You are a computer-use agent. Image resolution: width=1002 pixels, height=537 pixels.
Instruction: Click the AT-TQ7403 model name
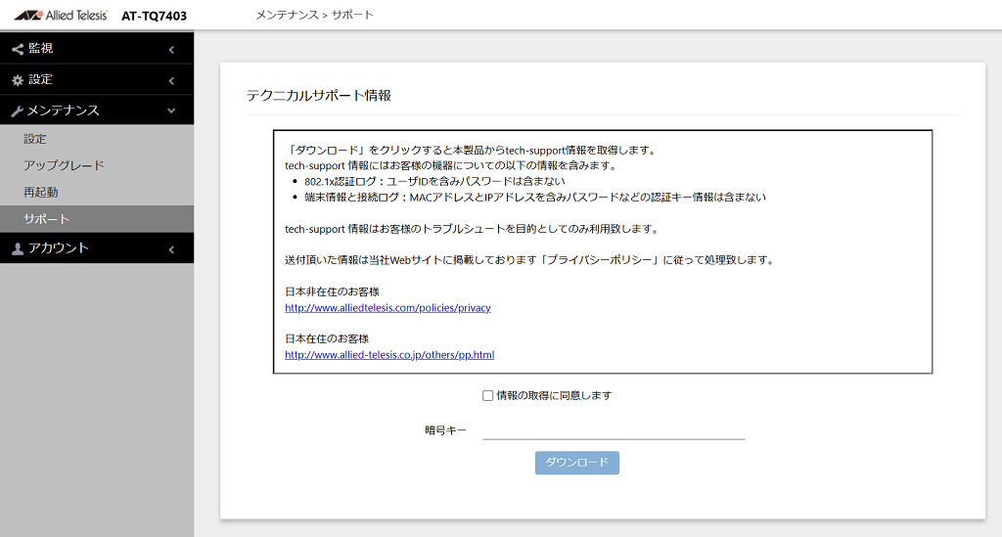(154, 16)
